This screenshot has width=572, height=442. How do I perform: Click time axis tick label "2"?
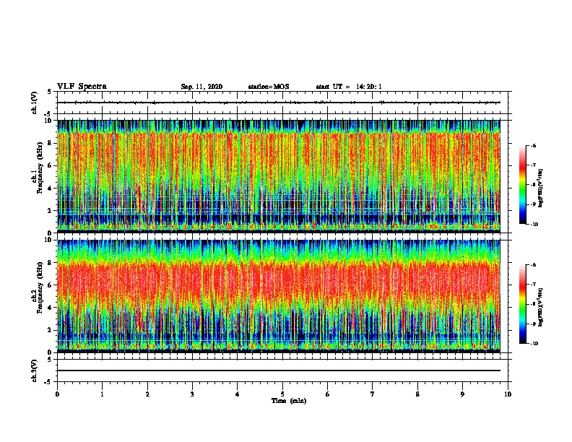tap(147, 394)
